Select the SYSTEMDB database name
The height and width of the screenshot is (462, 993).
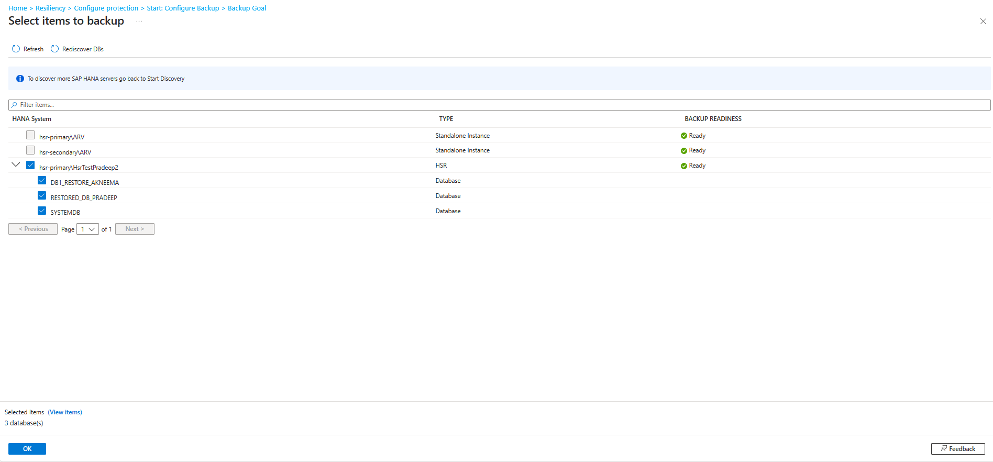(x=65, y=213)
